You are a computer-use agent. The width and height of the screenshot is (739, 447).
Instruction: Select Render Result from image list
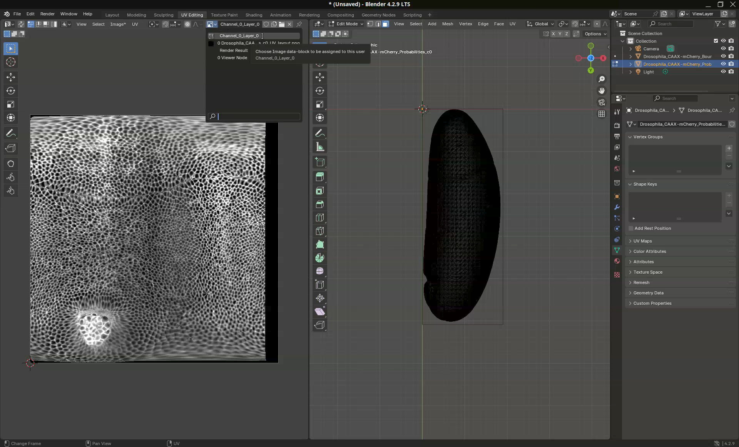coord(234,50)
